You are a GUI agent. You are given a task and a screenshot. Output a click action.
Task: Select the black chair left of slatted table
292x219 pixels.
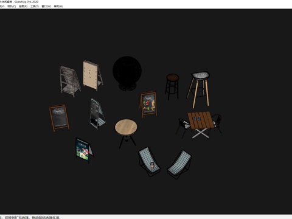(x=183, y=128)
